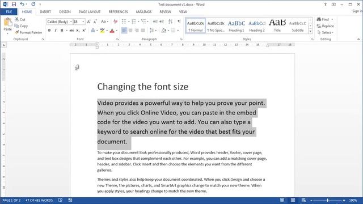Open the Find dropdown arrow
This screenshot has width=363, height=204.
(x=332, y=20)
